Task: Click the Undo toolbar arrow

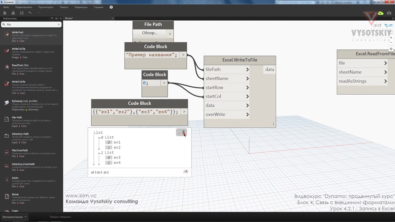Action: 30,13
